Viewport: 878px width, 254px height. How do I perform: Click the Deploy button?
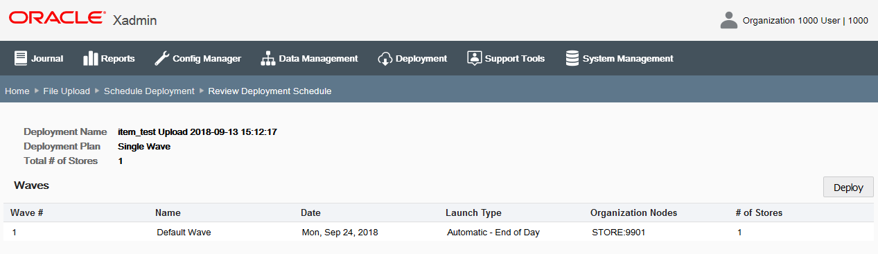[848, 187]
